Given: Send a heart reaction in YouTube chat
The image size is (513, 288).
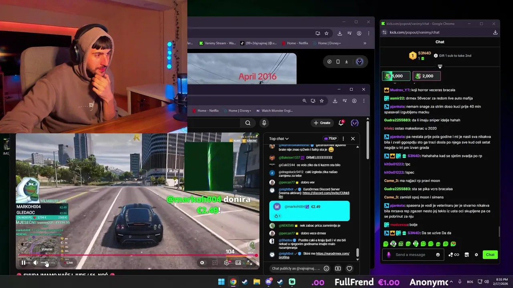Looking at the screenshot, I should [x=349, y=268].
